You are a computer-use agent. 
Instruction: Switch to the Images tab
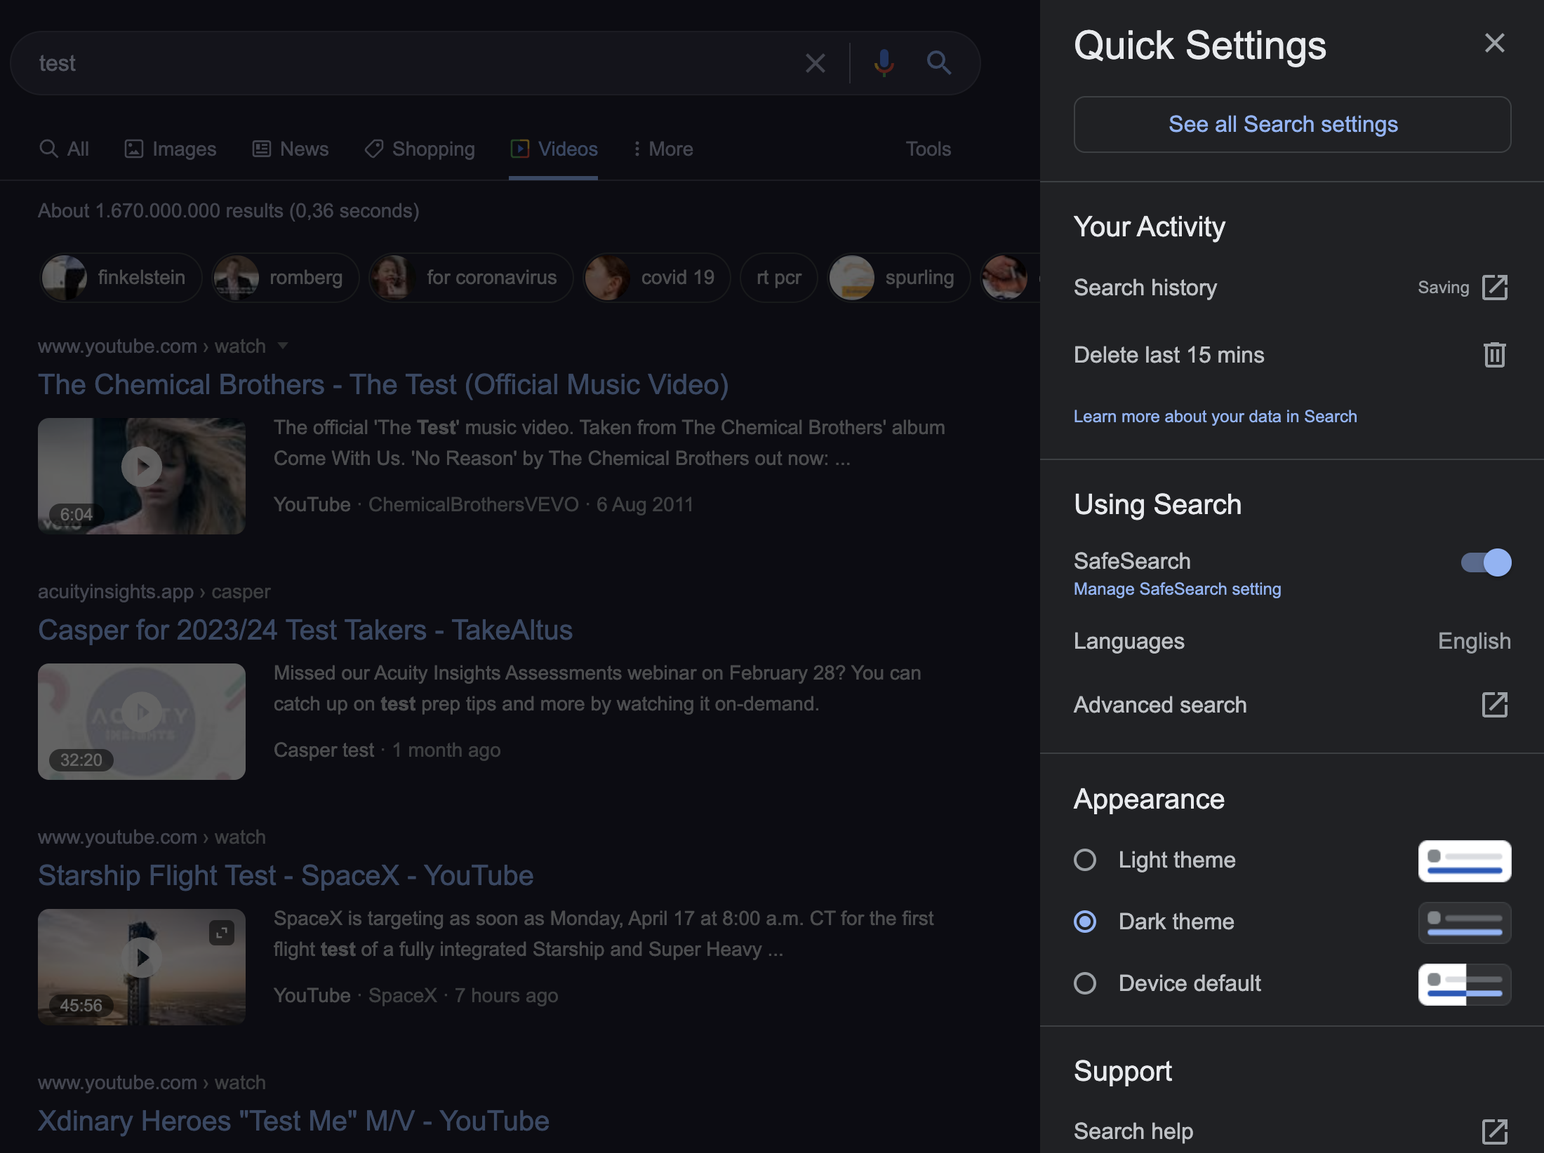pyautogui.click(x=171, y=149)
